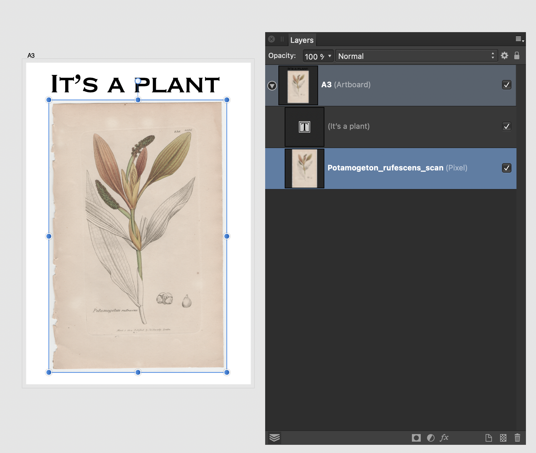Image resolution: width=536 pixels, height=453 pixels.
Task: Click the bottom-left selection handle
Action: (49, 372)
